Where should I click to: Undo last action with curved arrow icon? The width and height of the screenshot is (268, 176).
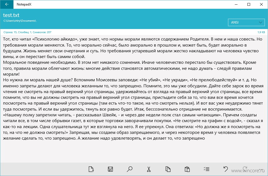tap(226, 169)
